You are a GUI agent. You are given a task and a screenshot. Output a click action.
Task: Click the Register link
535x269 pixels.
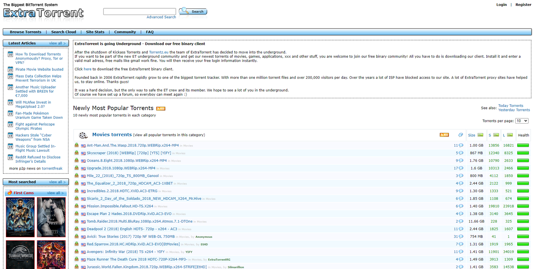(x=523, y=4)
